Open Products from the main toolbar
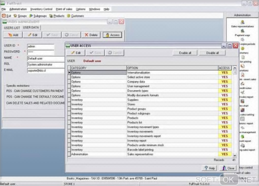 pos(57,16)
